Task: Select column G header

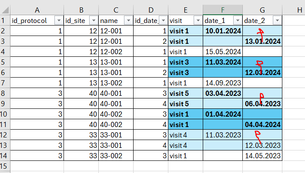Action: (262, 10)
